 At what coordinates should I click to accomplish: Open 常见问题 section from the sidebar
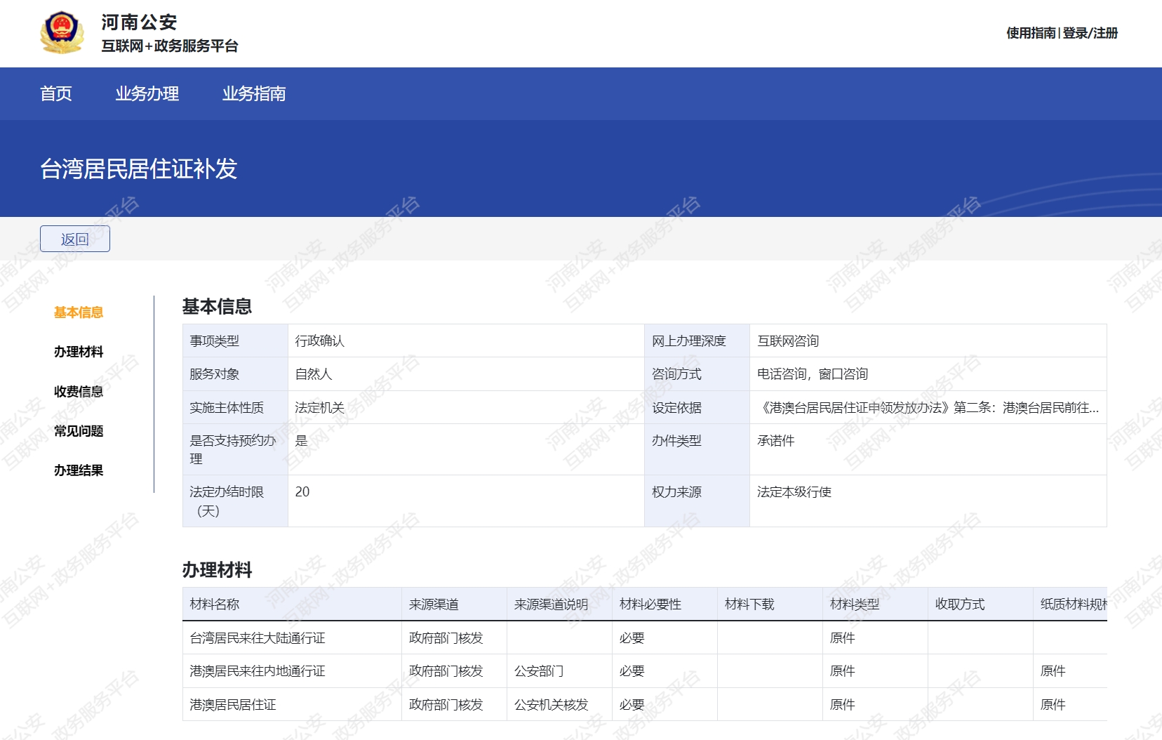pyautogui.click(x=79, y=431)
